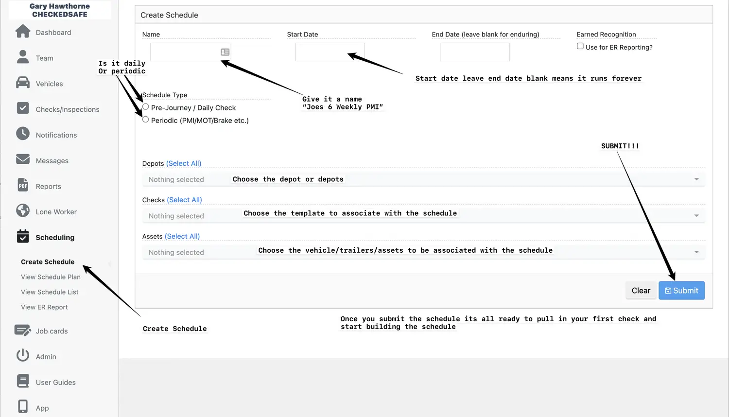
Task: Open the Job cards icon
Action: pos(23,330)
